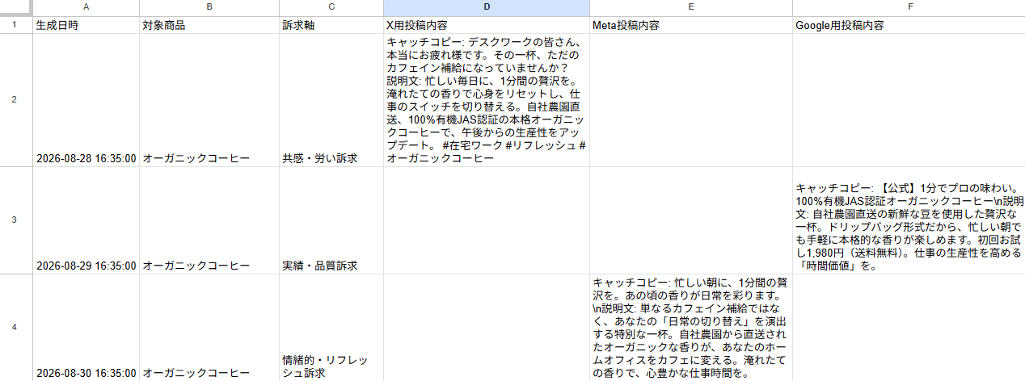Select column B header
Image resolution: width=1025 pixels, height=381 pixels.
point(209,7)
